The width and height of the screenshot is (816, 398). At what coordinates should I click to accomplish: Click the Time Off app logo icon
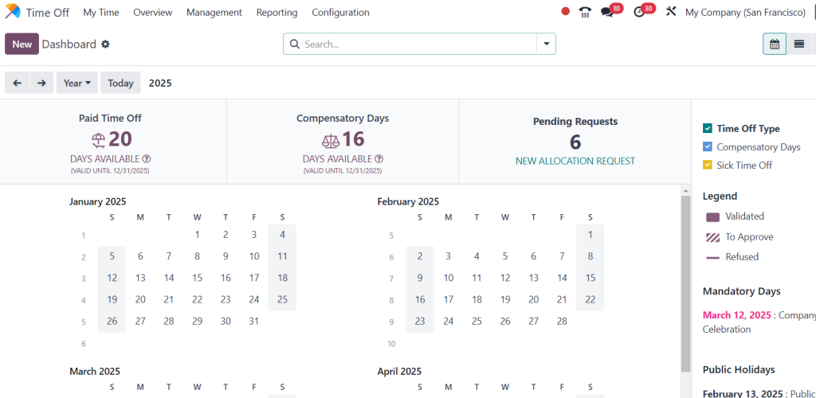(x=13, y=12)
